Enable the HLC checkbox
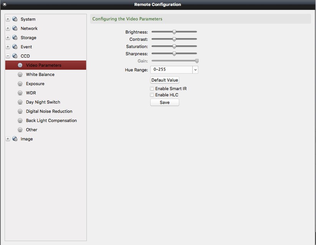 click(152, 94)
